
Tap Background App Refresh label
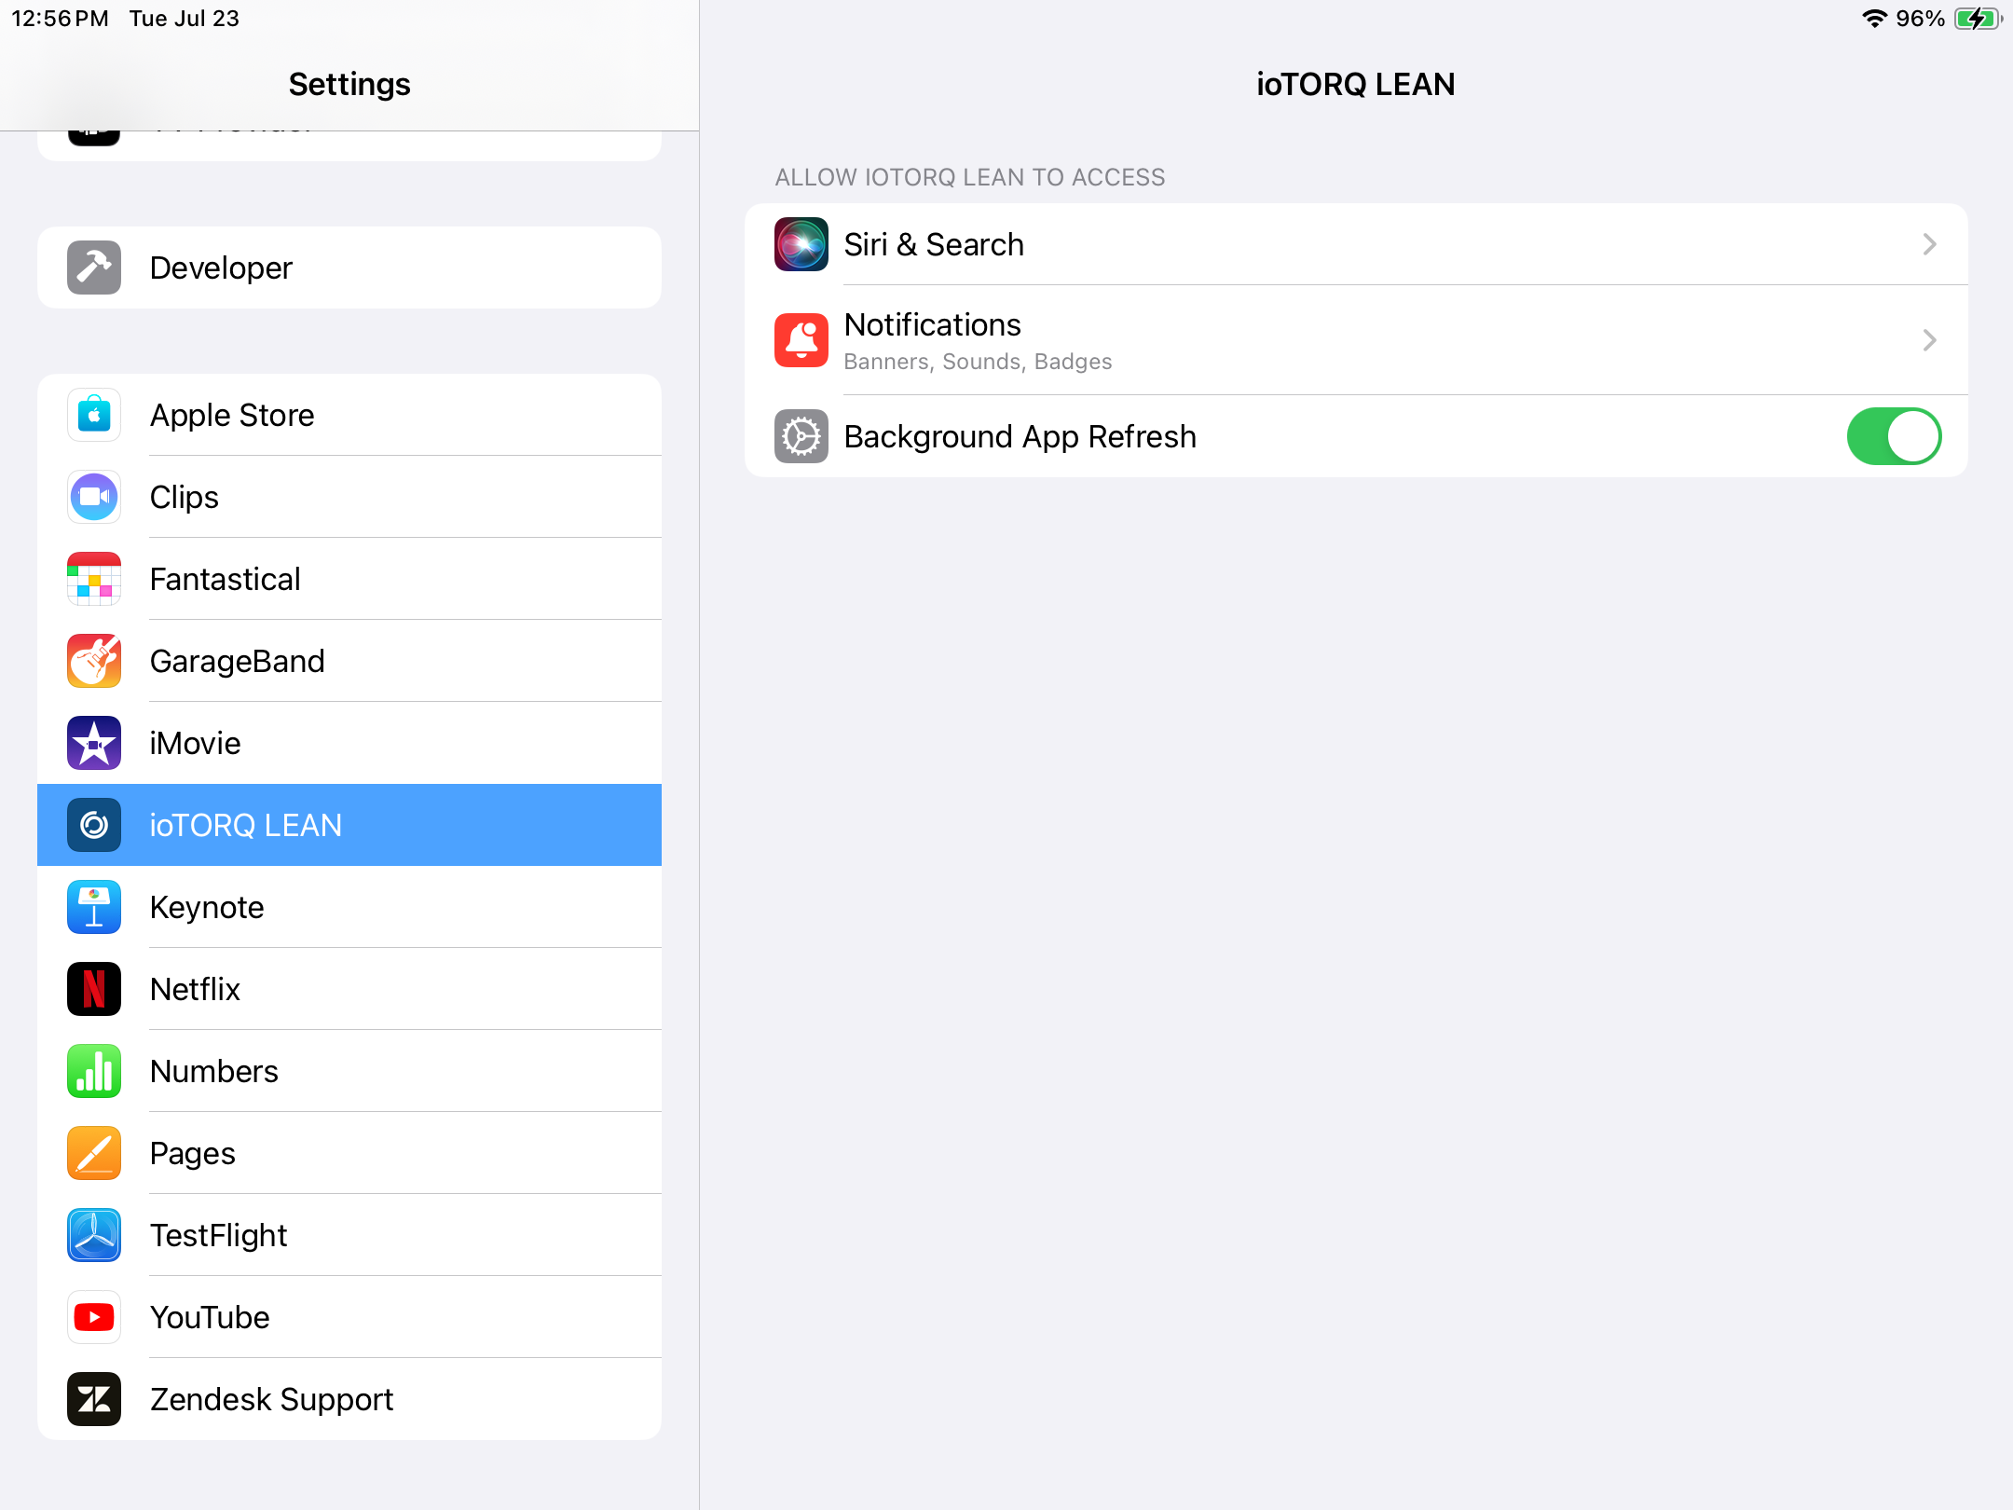coord(1020,436)
